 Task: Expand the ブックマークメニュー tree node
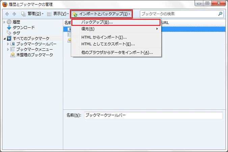tap(8, 49)
